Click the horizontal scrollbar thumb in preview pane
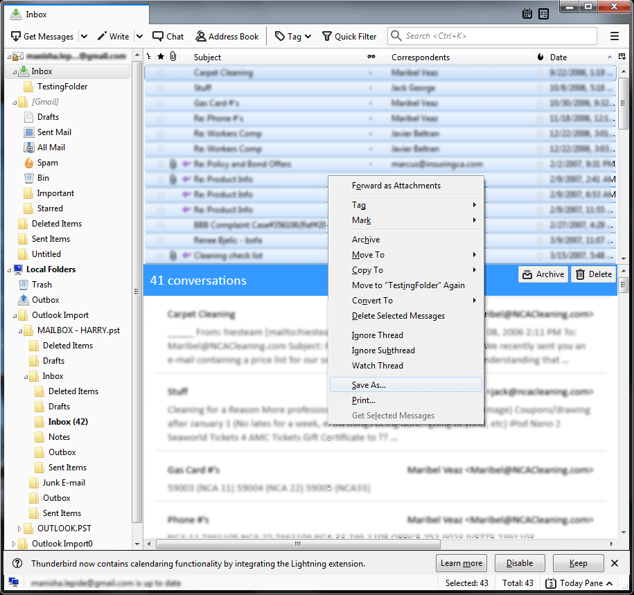The width and height of the screenshot is (634, 595). tap(298, 544)
